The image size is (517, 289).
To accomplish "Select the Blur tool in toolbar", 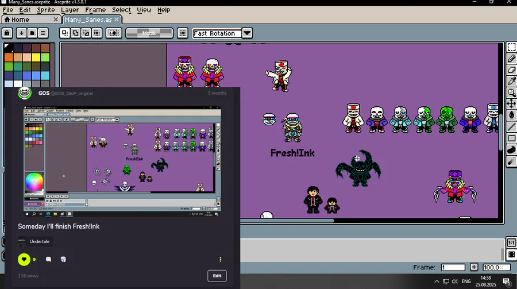I will pos(511,161).
